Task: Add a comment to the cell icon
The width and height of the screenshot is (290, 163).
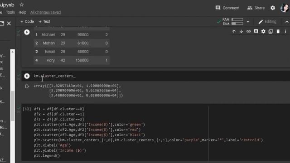Action: tap(256, 31)
